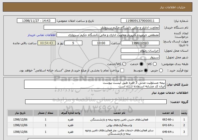The height and width of the screenshot is (140, 198).
Task: Click the جزئیات اطلاعات نیاز header title
Action: pos(173,7)
